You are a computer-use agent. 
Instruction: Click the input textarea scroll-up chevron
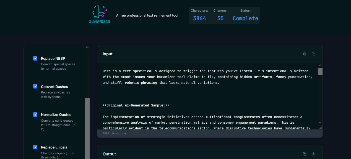click(320, 66)
